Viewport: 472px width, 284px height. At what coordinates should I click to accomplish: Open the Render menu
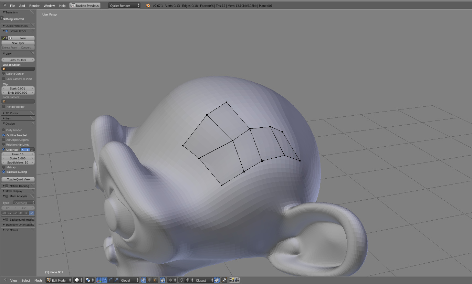(x=34, y=6)
